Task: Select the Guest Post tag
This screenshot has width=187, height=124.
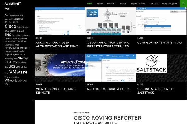Action: [x=17, y=38]
